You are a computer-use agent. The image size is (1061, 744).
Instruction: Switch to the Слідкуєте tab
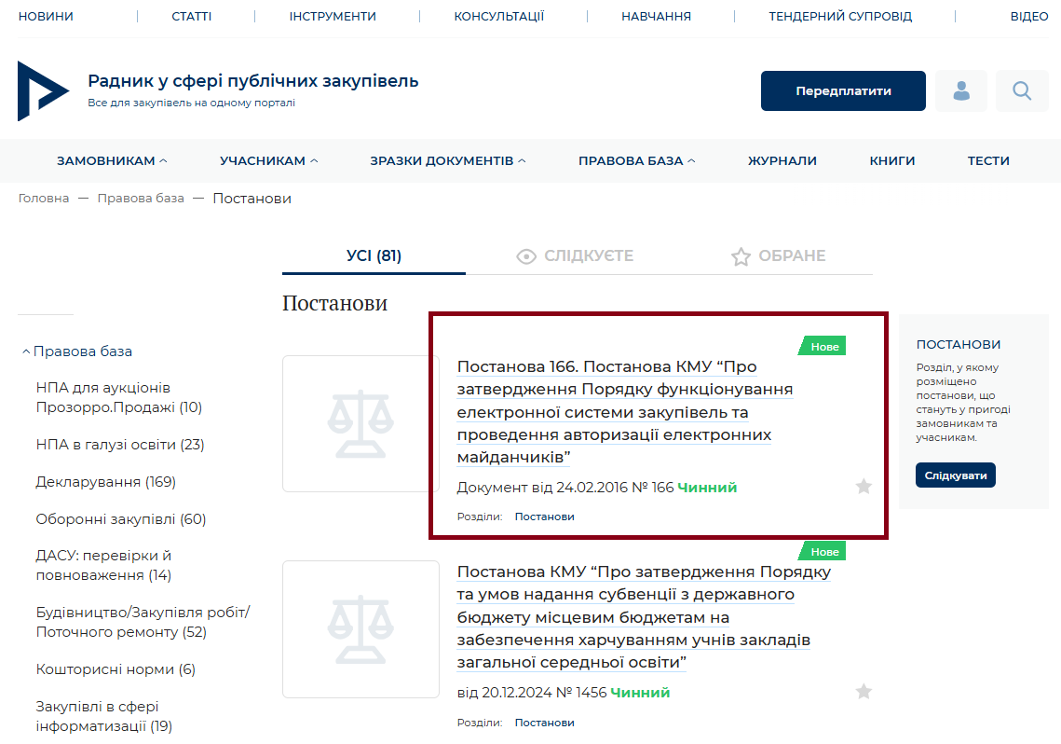pos(575,256)
